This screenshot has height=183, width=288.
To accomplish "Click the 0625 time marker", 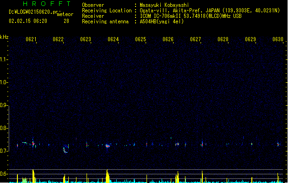I will 141,39.
